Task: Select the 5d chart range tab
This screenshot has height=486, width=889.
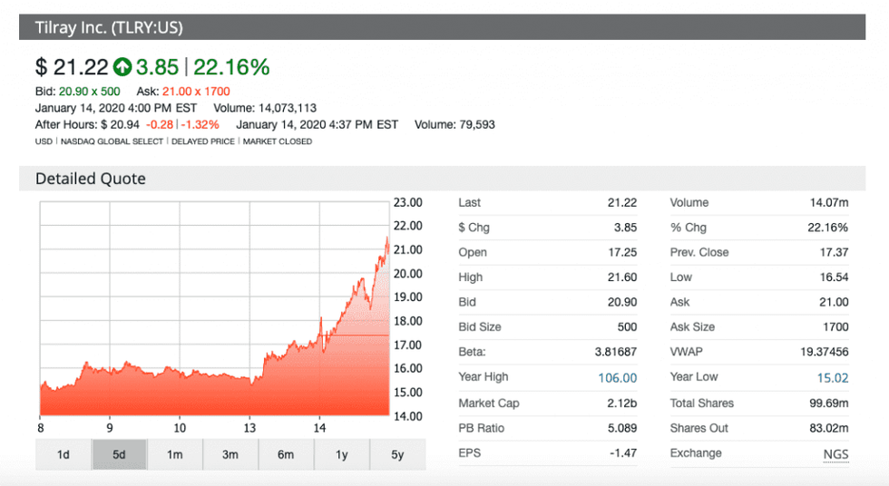Action: 119,455
